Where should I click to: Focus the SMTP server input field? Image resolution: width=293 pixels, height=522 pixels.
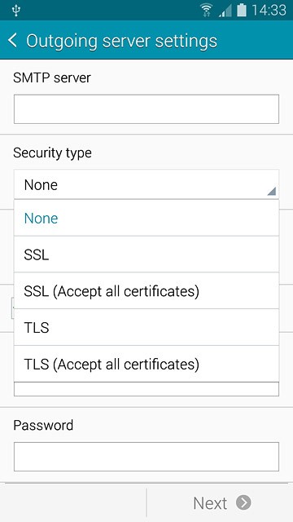click(x=146, y=109)
